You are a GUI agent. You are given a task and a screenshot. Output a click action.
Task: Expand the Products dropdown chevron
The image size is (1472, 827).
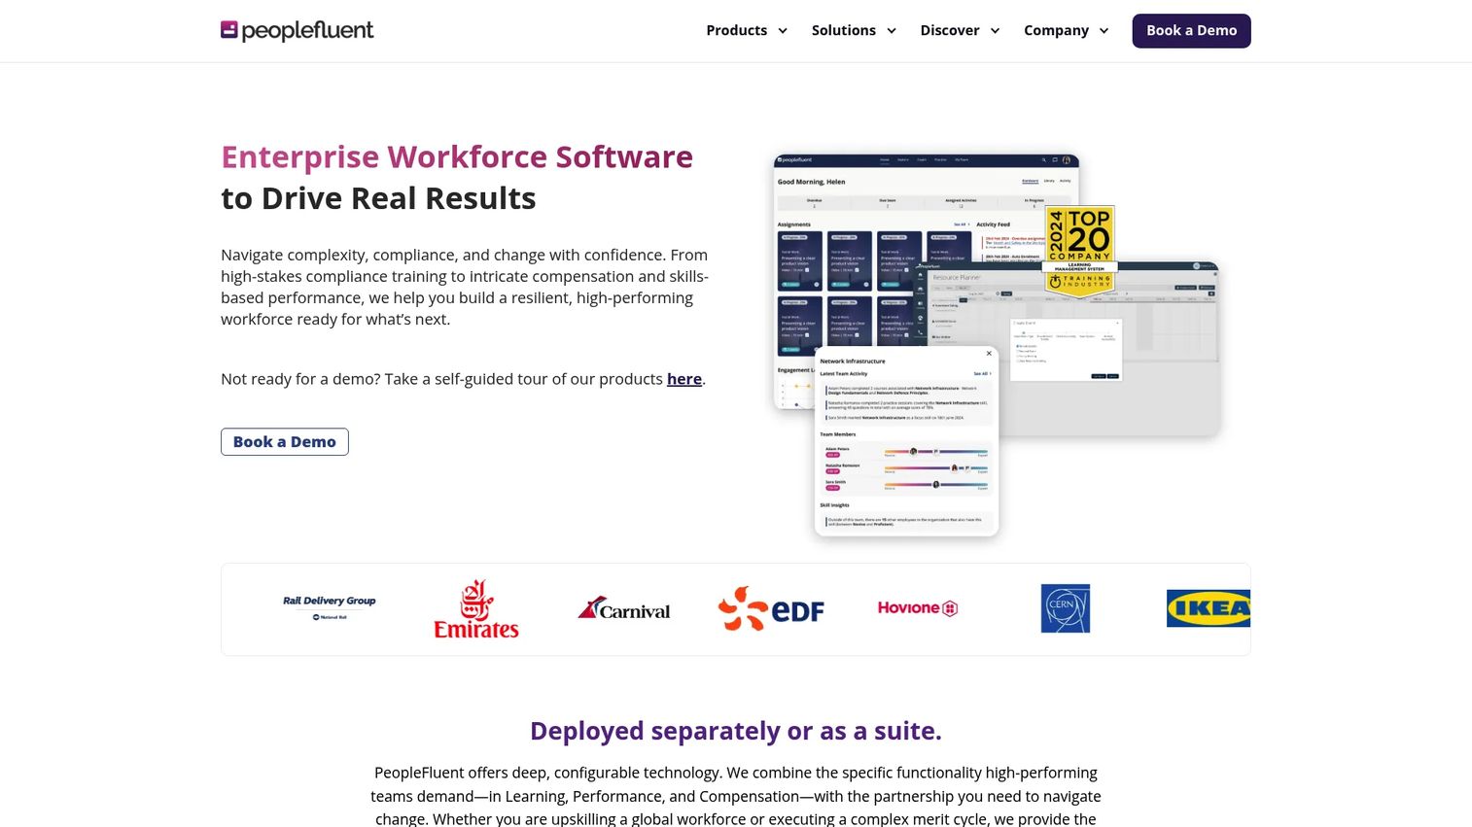pos(783,31)
